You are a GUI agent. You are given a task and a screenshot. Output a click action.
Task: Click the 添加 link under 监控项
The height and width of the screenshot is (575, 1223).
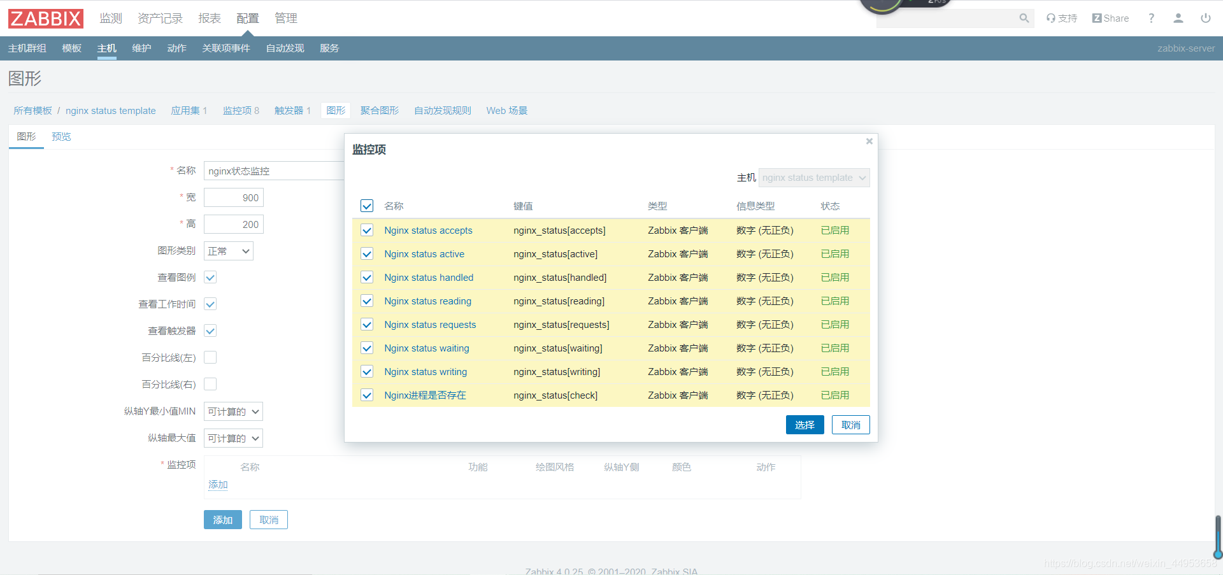click(218, 485)
